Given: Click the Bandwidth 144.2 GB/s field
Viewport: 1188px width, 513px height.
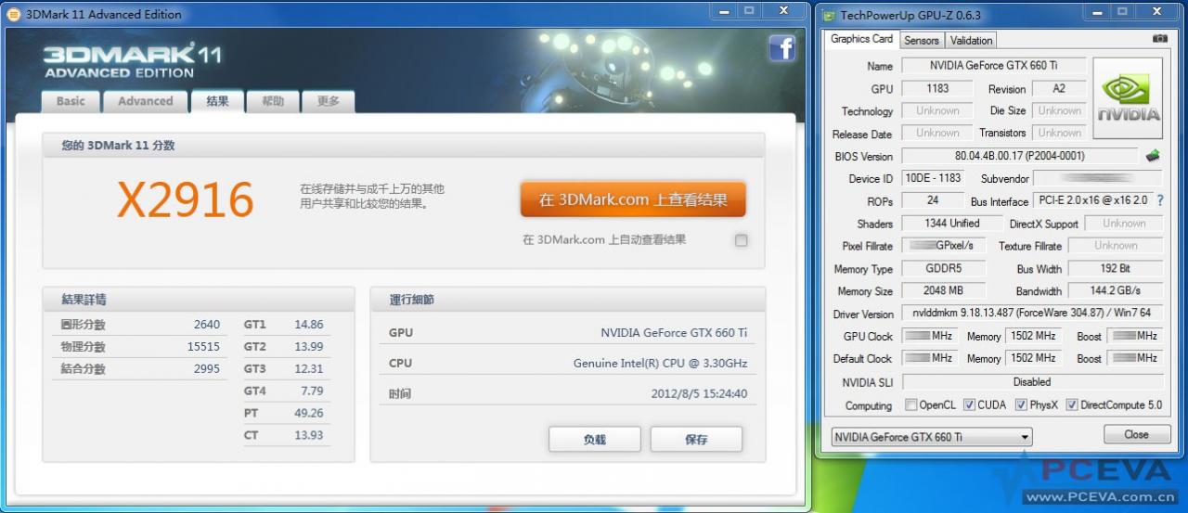Looking at the screenshot, I should coord(1115,290).
